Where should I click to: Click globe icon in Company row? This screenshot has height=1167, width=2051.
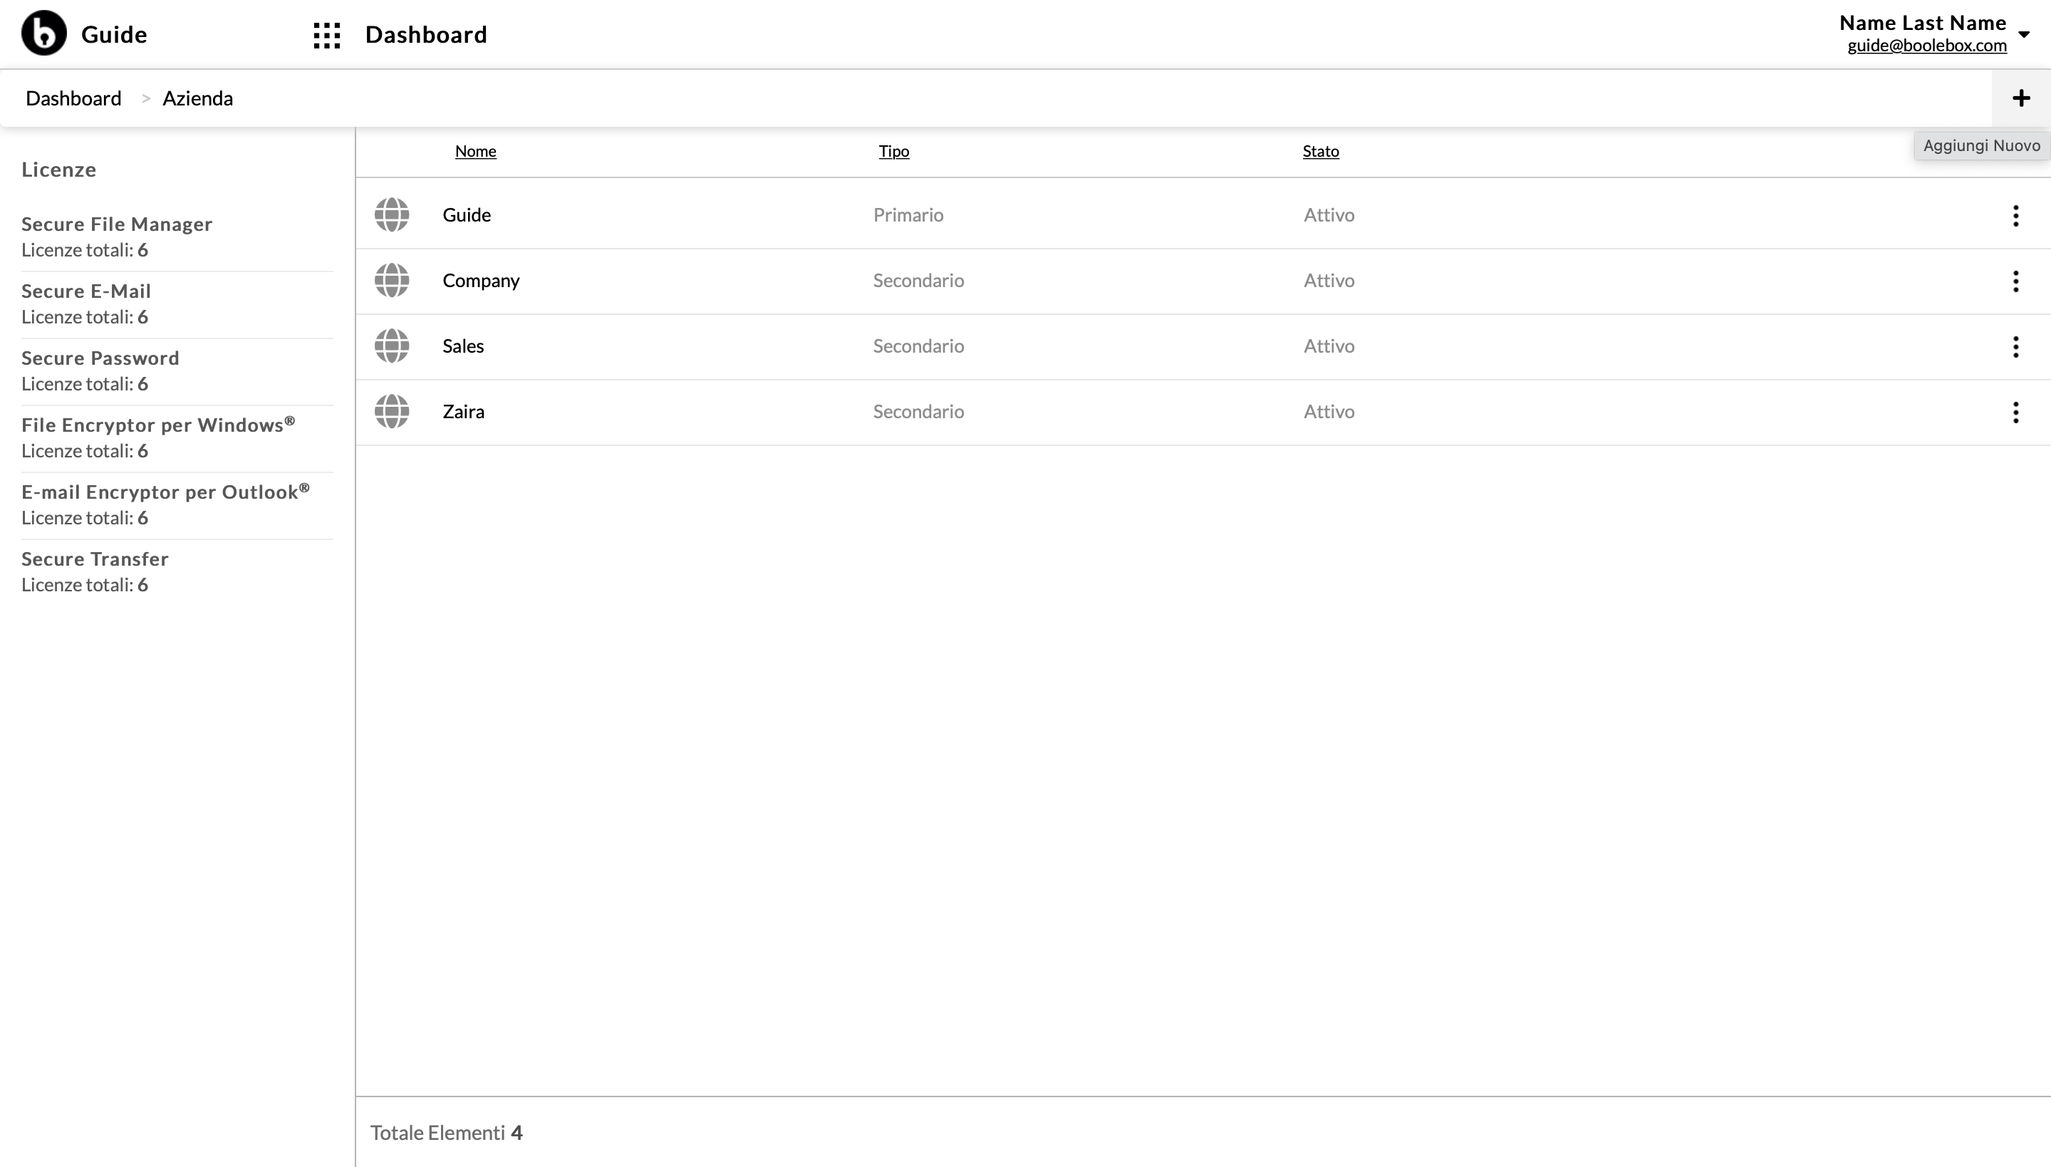click(x=392, y=281)
